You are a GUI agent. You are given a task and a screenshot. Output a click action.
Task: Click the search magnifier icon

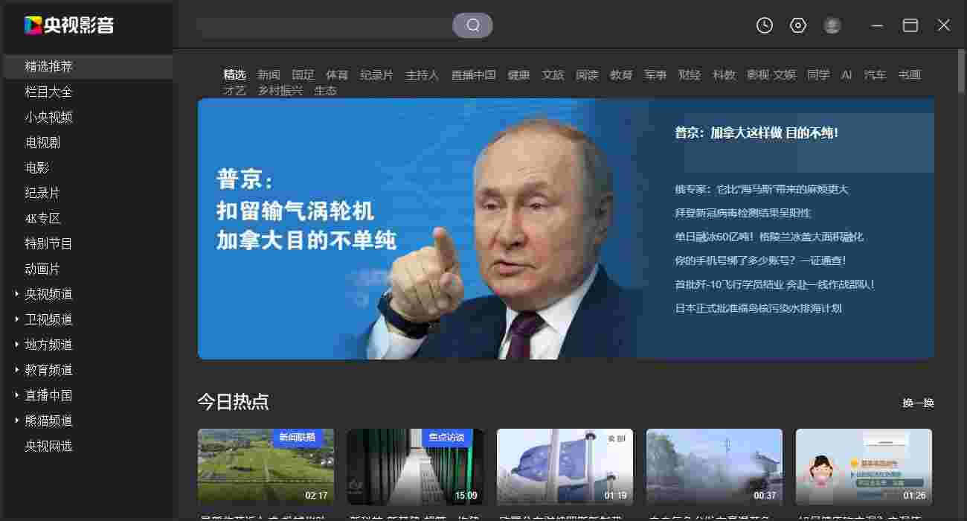473,25
